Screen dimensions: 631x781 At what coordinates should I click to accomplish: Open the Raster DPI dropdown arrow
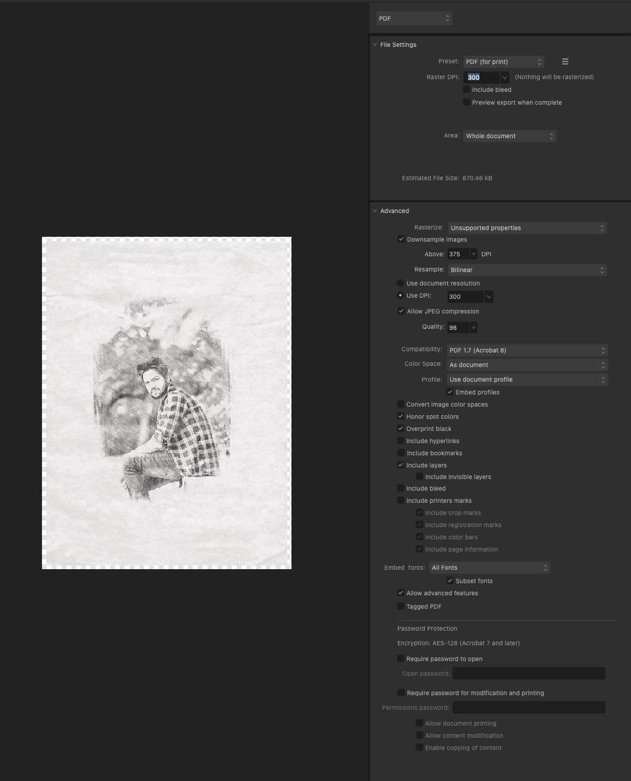(x=504, y=77)
